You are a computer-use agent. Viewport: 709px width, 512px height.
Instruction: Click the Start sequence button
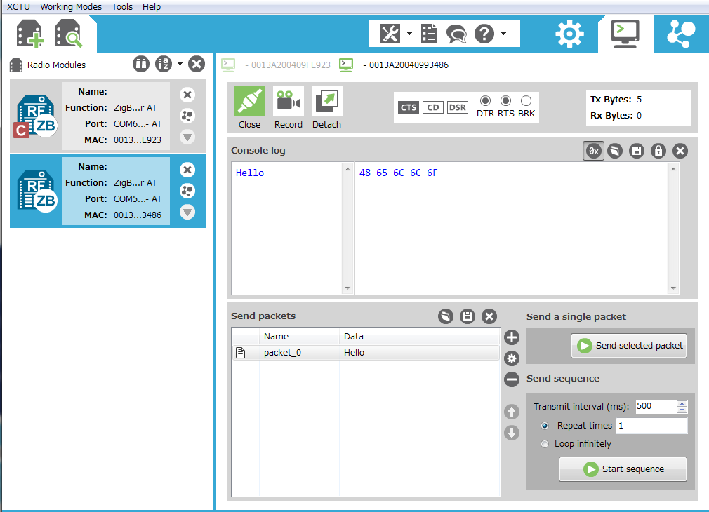pyautogui.click(x=623, y=469)
